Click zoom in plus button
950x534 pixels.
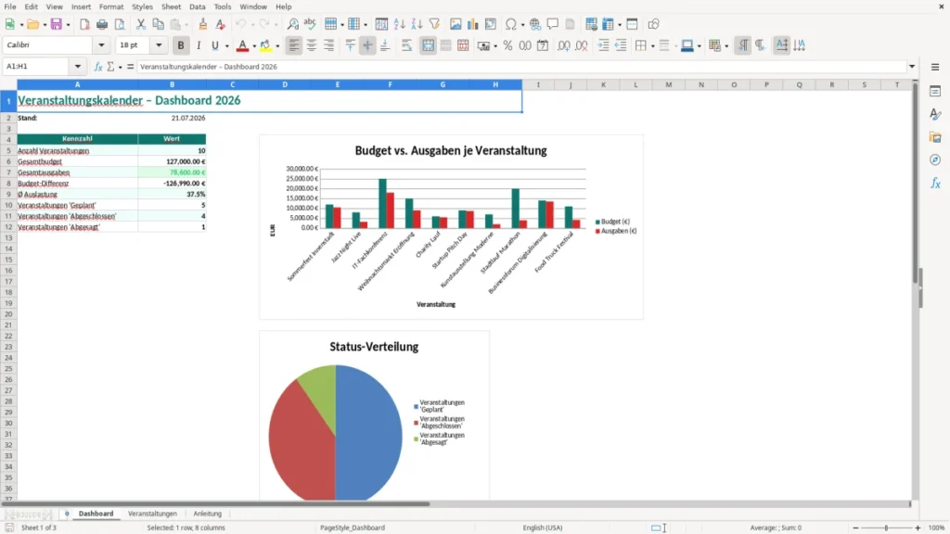click(x=918, y=528)
